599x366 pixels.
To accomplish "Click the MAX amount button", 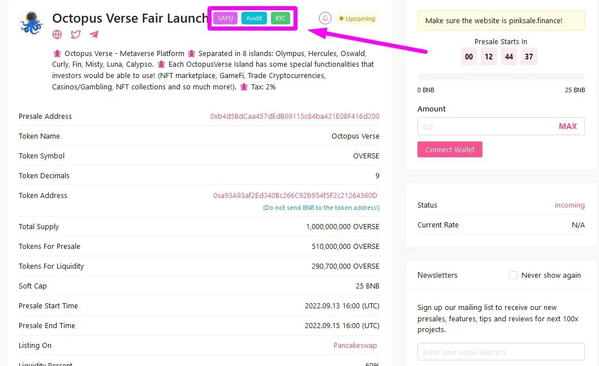I will 568,126.
